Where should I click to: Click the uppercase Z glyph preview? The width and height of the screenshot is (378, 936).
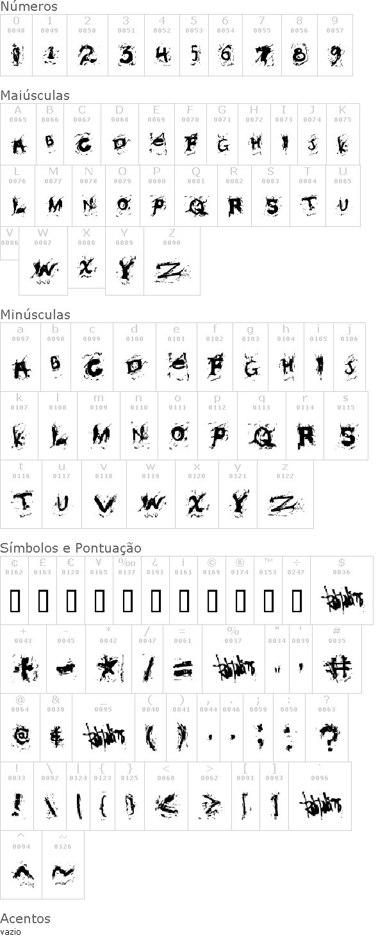click(172, 271)
